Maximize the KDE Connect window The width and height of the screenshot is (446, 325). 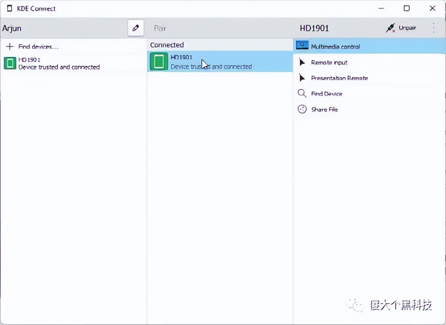[407, 8]
